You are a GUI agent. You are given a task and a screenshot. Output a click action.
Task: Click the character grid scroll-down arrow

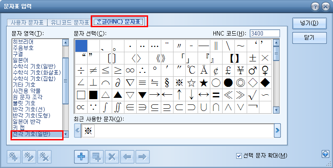tap(276, 110)
